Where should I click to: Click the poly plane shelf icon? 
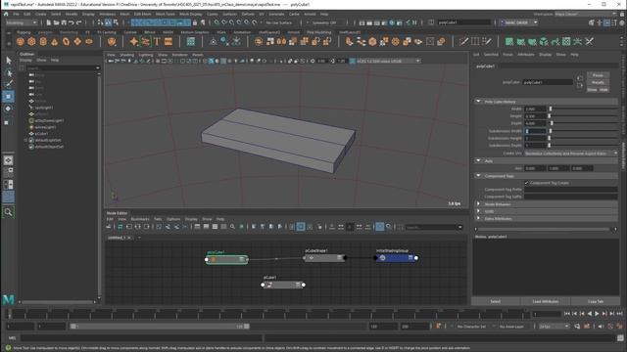(x=77, y=41)
